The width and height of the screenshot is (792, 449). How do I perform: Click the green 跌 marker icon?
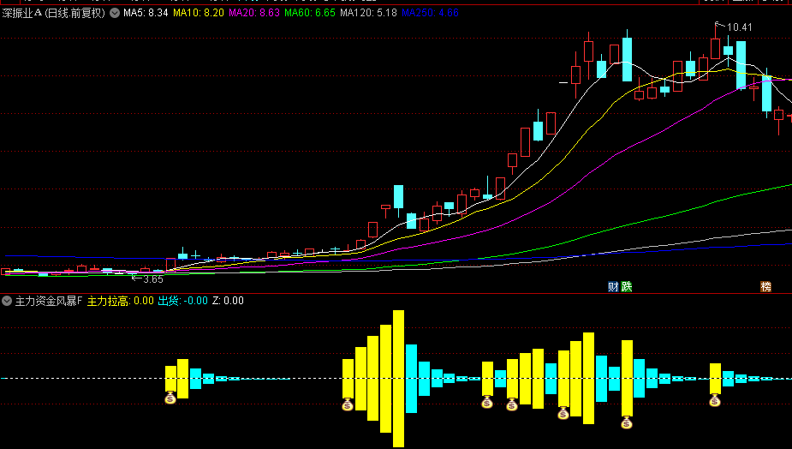coord(627,287)
